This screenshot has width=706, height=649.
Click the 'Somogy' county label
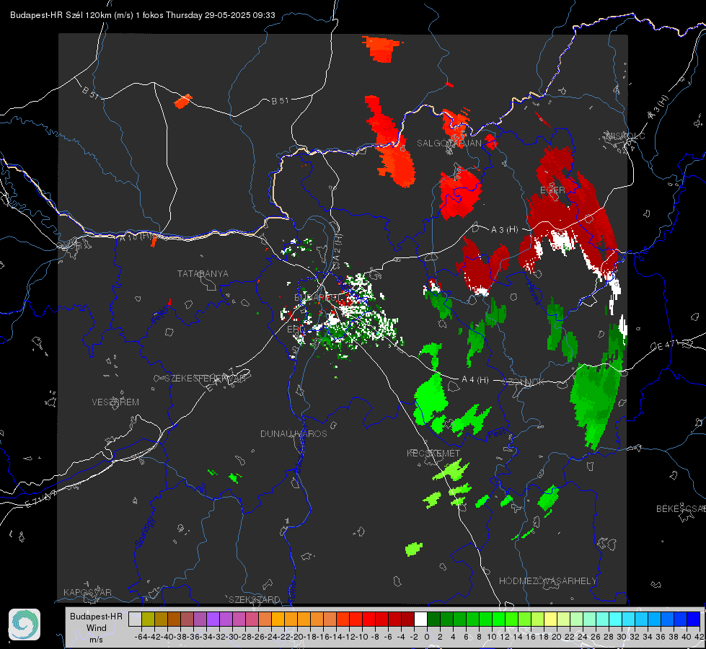(144, 533)
